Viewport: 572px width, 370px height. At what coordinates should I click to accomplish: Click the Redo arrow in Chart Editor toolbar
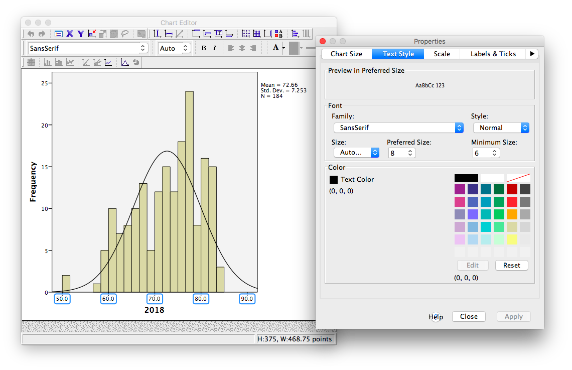[x=42, y=34]
